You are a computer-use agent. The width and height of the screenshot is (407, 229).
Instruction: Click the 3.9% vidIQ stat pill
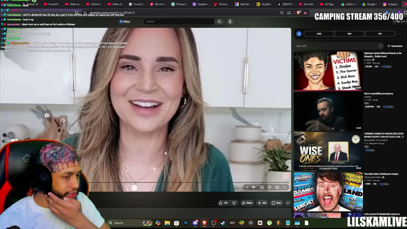tap(319, 34)
